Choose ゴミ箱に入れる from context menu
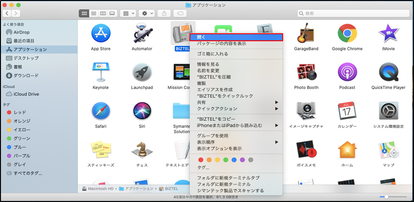The height and width of the screenshot is (202, 414). click(x=236, y=54)
